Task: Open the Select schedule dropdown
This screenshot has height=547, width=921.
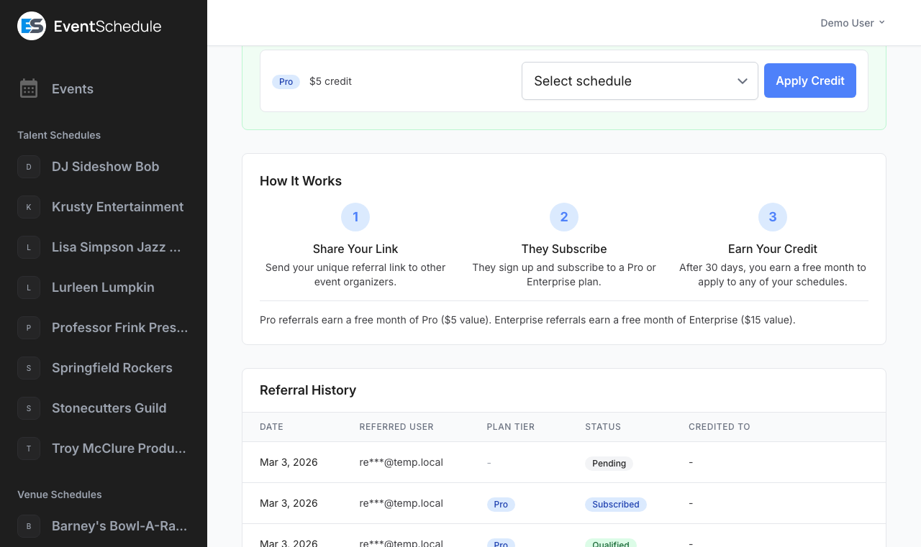Action: tap(640, 81)
